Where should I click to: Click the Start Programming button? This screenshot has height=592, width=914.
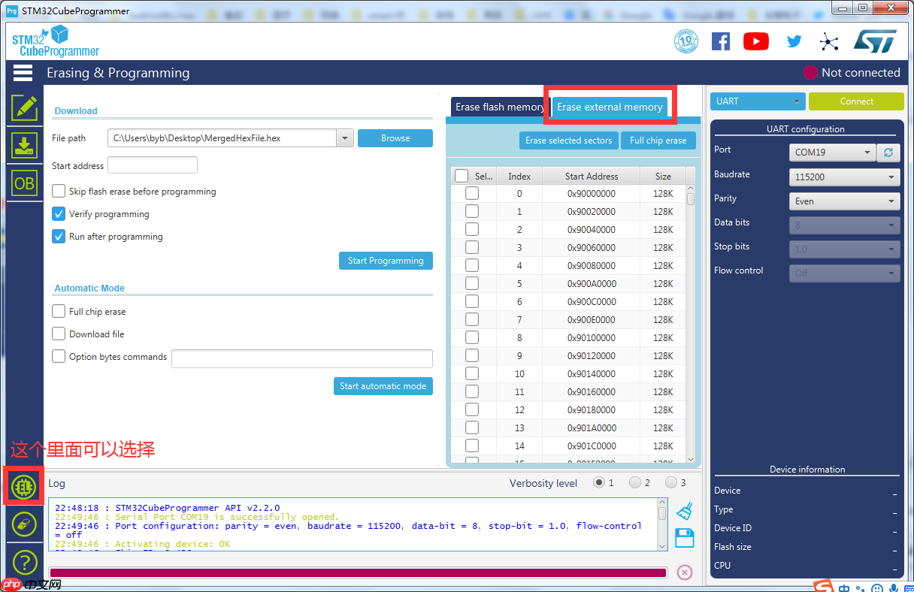click(386, 261)
